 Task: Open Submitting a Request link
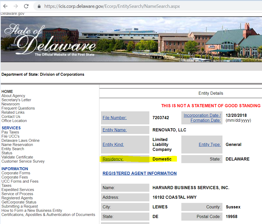click(x=20, y=207)
